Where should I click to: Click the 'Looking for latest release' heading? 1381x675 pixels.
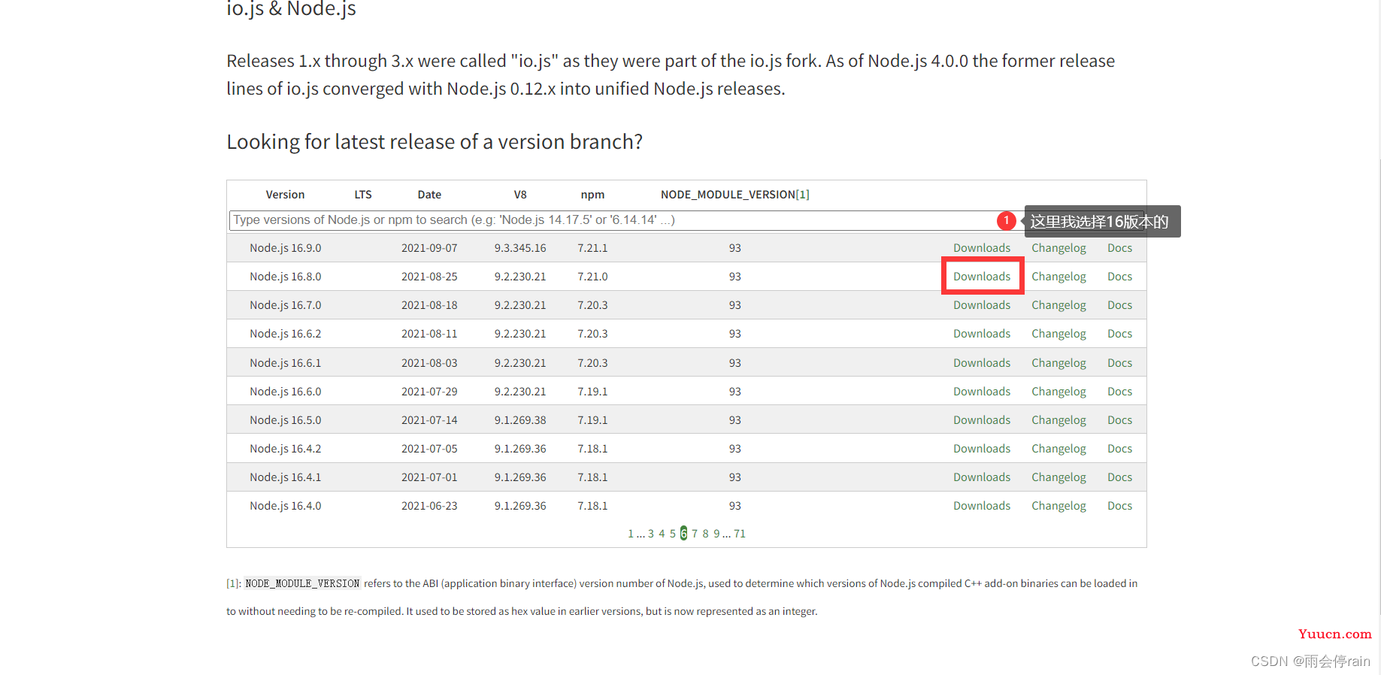point(435,142)
